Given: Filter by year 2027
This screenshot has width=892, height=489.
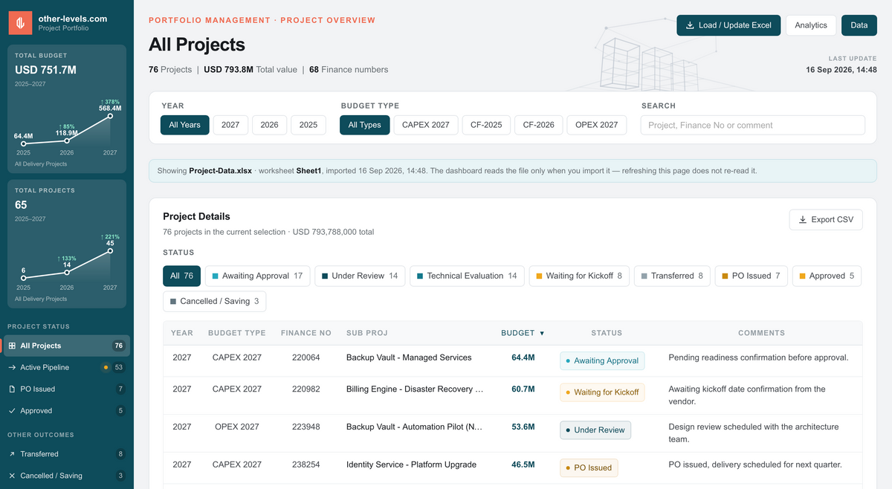Looking at the screenshot, I should pyautogui.click(x=230, y=125).
